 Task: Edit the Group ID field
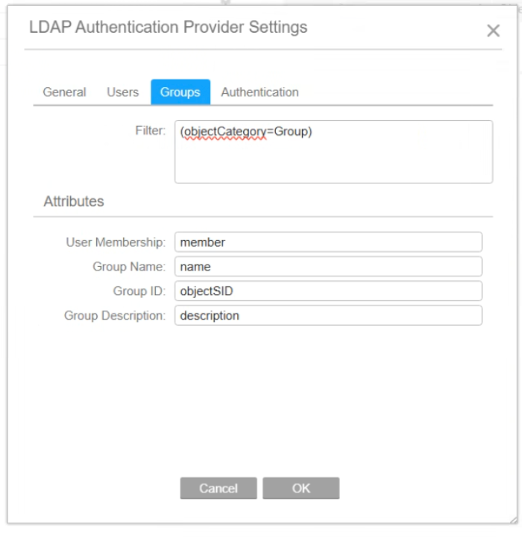pos(328,291)
